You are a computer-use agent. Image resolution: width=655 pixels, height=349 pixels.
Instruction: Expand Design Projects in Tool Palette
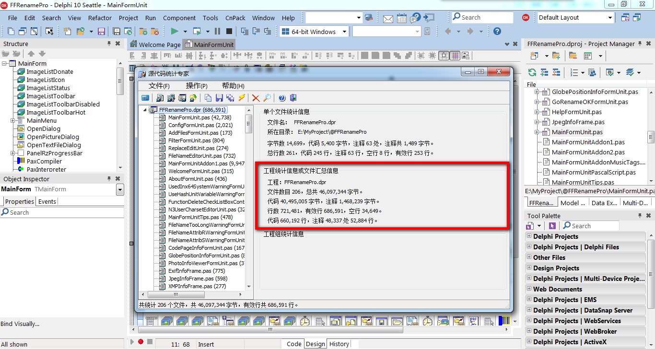(529, 268)
